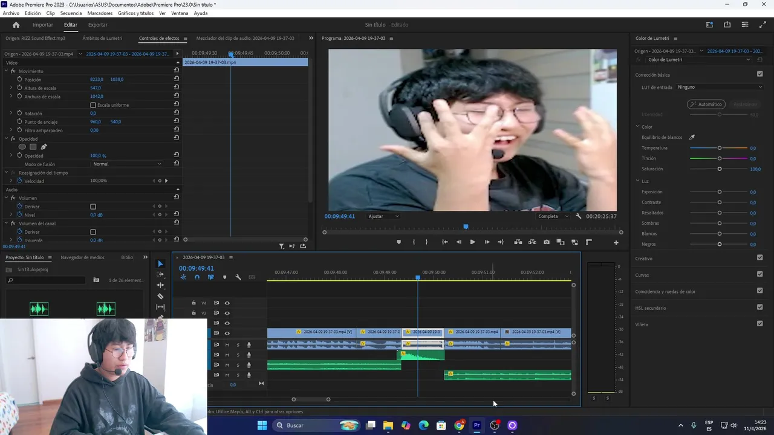
Task: Select ellipse mask tool under Opacidad
Action: point(22,147)
